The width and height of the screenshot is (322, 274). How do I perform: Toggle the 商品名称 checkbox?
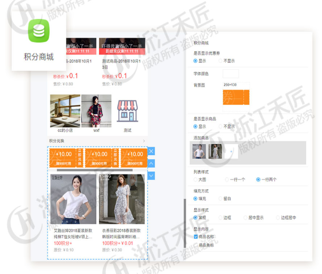click(196, 237)
